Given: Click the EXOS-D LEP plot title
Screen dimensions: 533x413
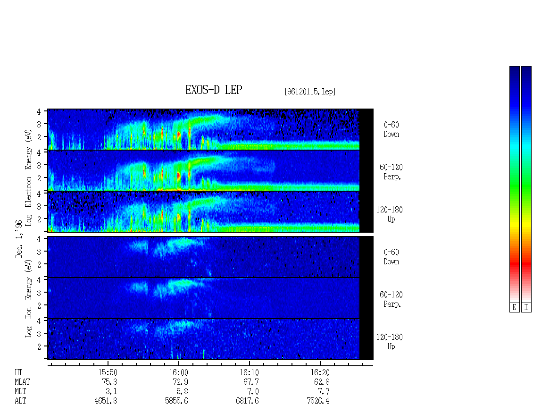Looking at the screenshot, I should click(214, 90).
